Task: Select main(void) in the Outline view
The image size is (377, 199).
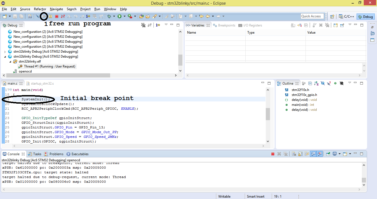Action: [299, 105]
